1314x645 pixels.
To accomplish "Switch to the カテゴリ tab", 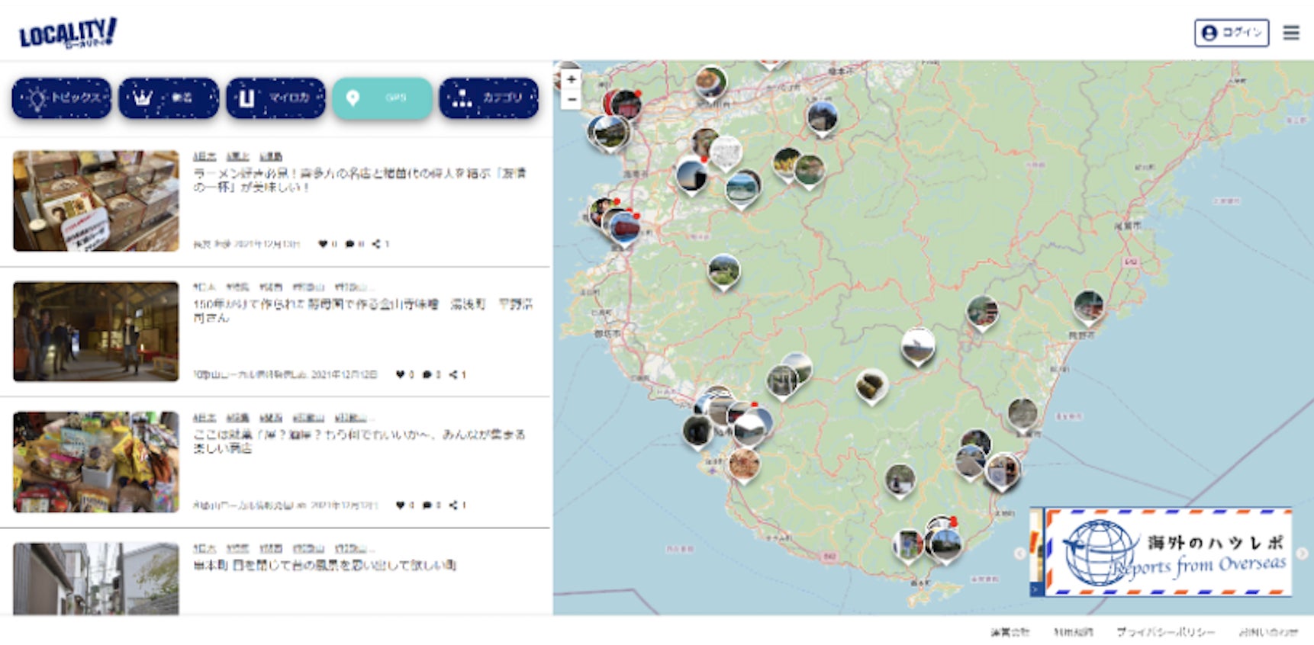I will pyautogui.click(x=489, y=98).
